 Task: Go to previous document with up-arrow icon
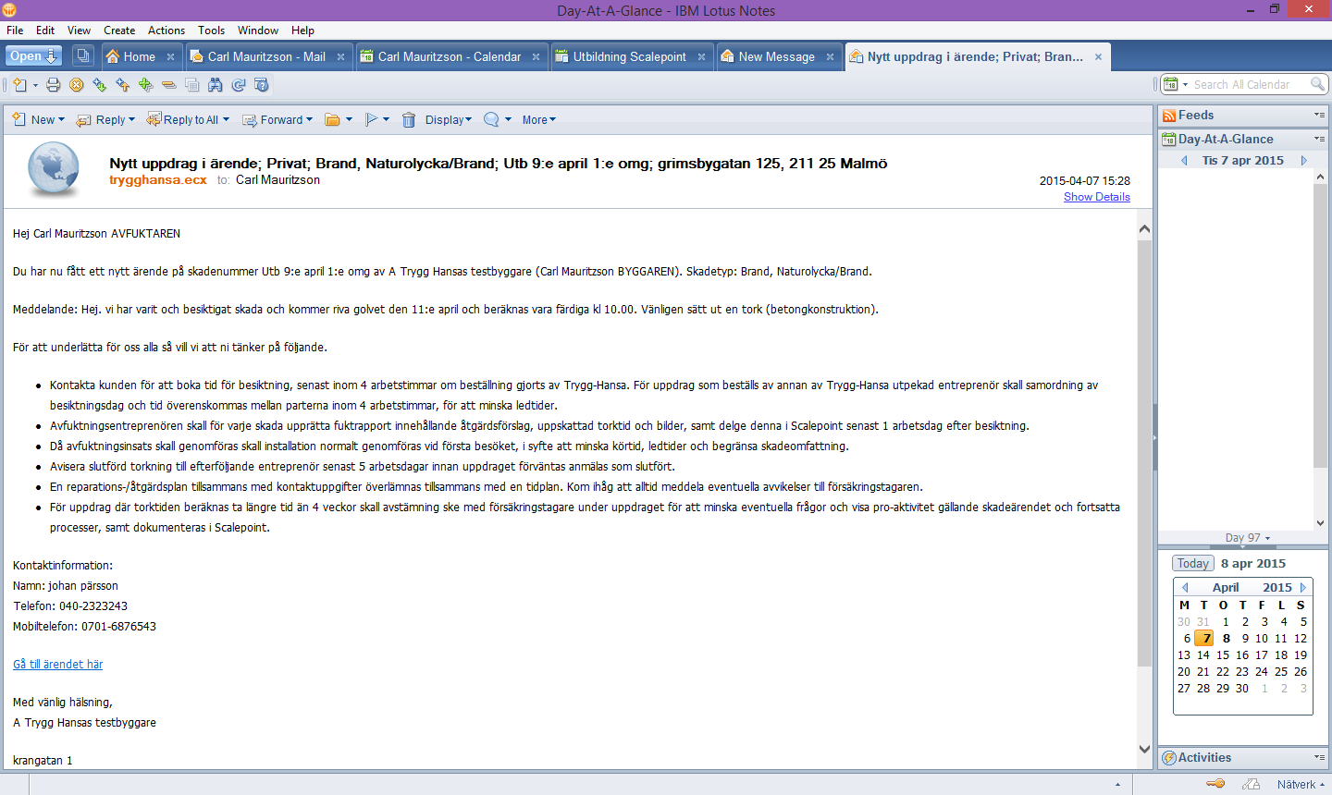coord(123,85)
